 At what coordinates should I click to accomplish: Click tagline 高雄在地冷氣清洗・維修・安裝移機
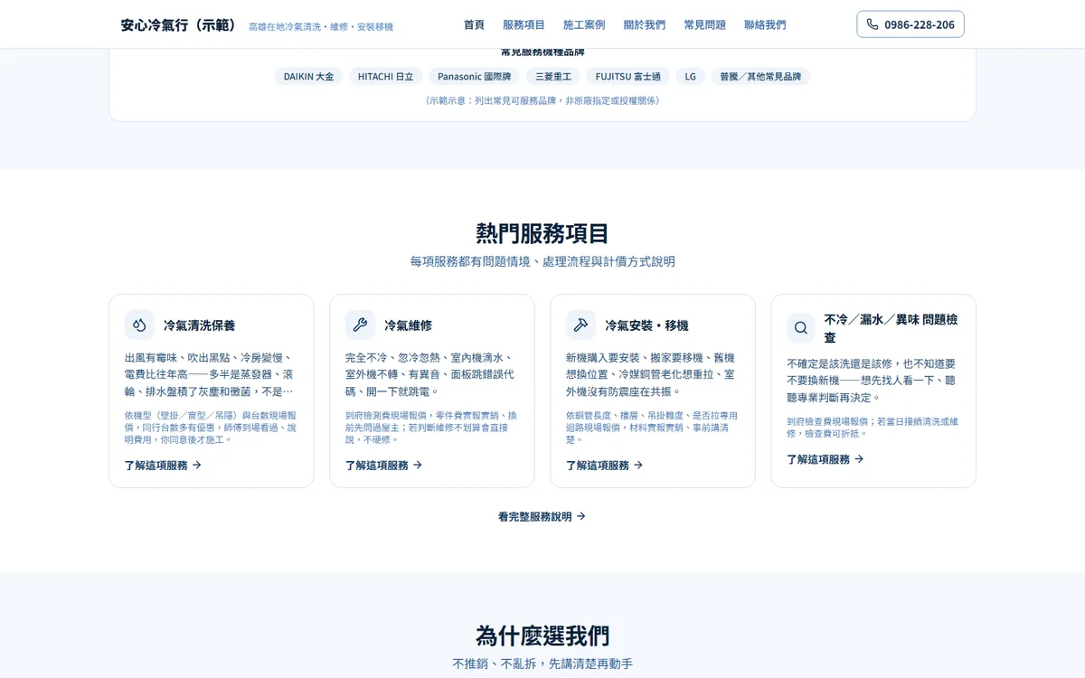321,27
